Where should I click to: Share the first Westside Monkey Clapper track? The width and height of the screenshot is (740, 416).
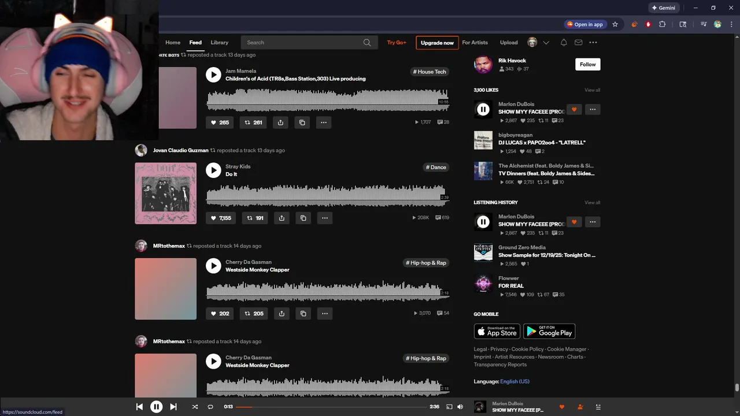click(x=282, y=314)
